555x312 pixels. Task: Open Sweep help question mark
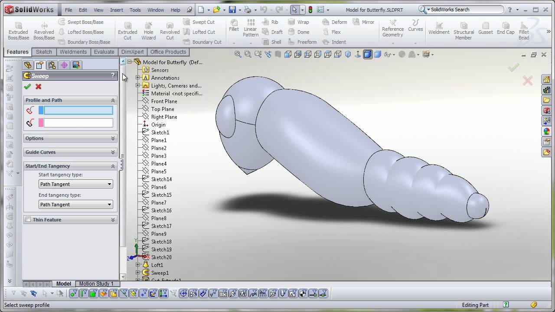click(113, 75)
